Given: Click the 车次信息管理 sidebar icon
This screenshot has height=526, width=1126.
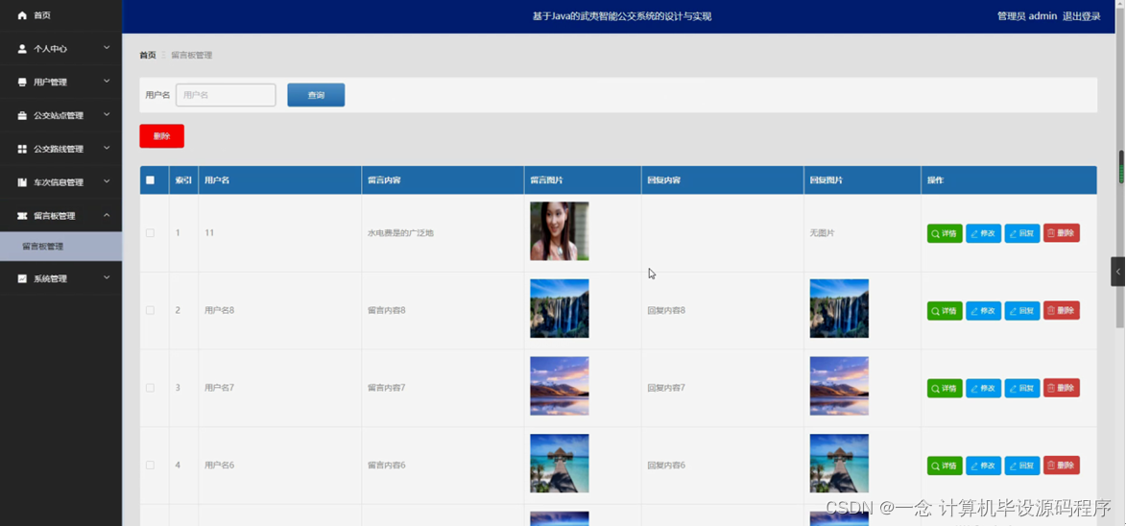Looking at the screenshot, I should coord(21,182).
